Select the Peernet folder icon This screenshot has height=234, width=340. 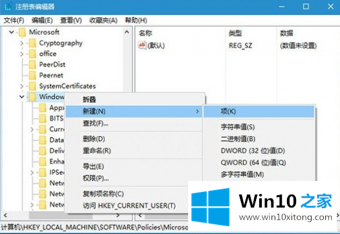pyautogui.click(x=32, y=75)
